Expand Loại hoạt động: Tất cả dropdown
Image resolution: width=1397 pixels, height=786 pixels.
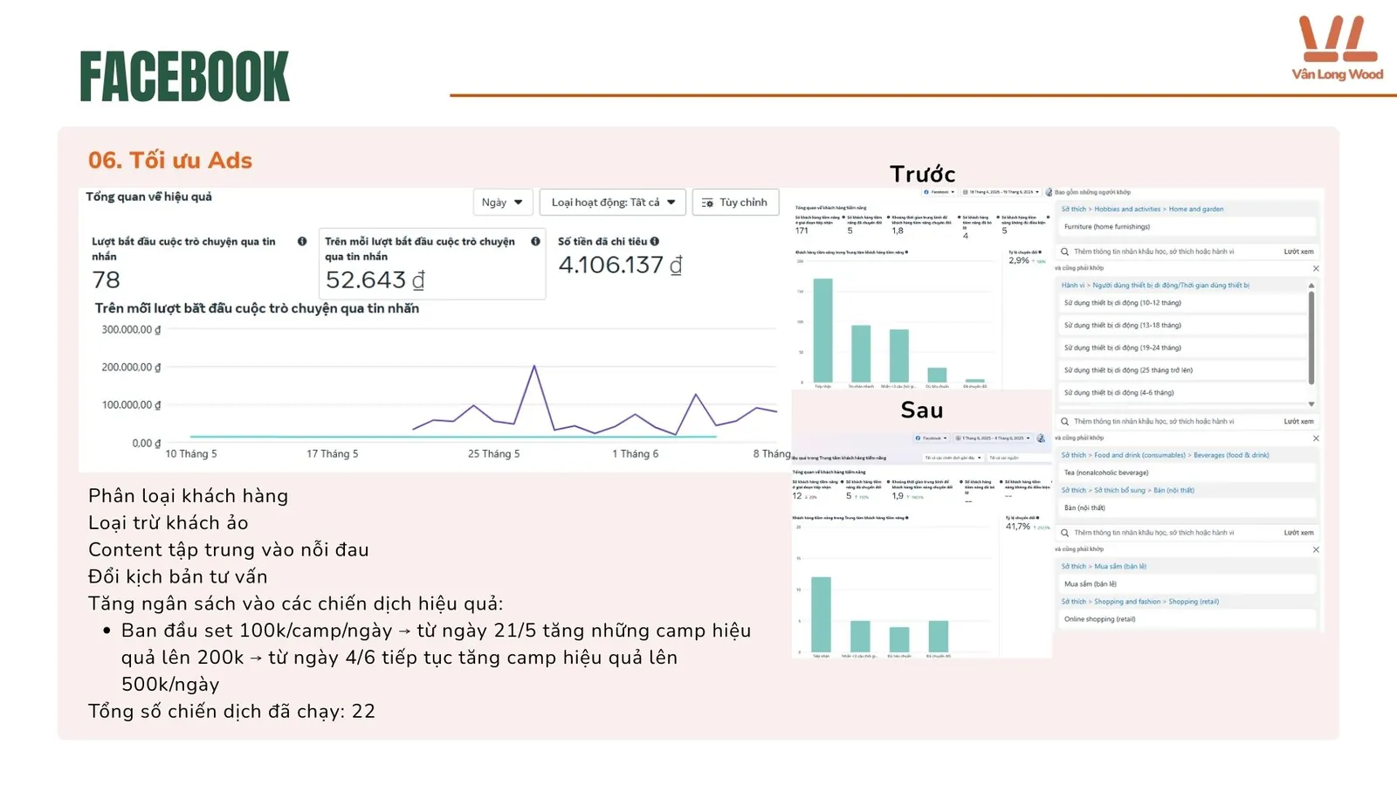[x=613, y=203]
